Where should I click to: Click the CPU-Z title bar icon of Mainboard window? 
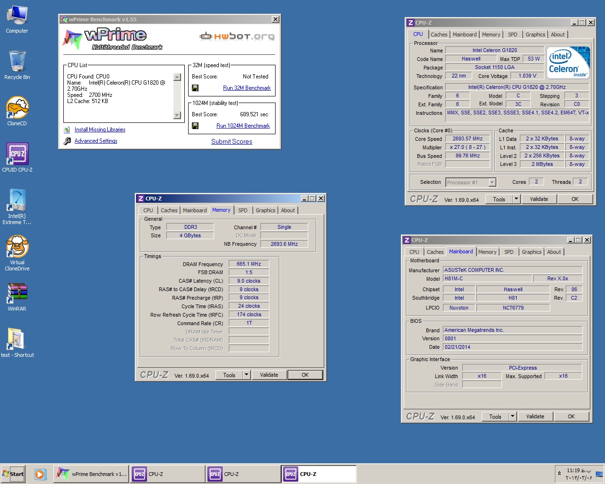point(406,240)
